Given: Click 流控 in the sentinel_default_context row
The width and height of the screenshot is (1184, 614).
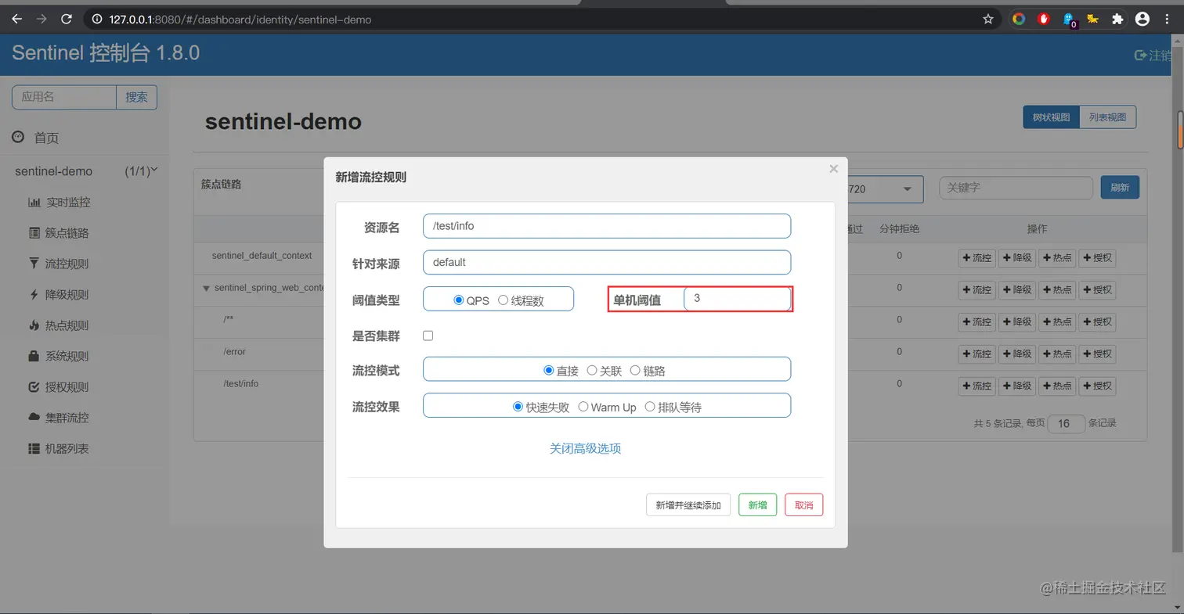Looking at the screenshot, I should coord(976,258).
